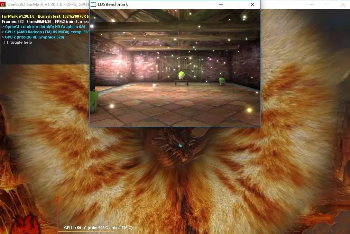This screenshot has height=234, width=350.
Task: Maximize the LDSBenchmark window
Action: pos(237,5)
